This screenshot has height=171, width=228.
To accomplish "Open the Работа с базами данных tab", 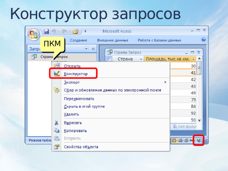I will (159, 40).
